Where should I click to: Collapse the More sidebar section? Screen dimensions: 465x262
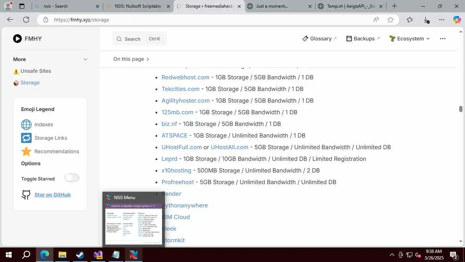point(85,59)
